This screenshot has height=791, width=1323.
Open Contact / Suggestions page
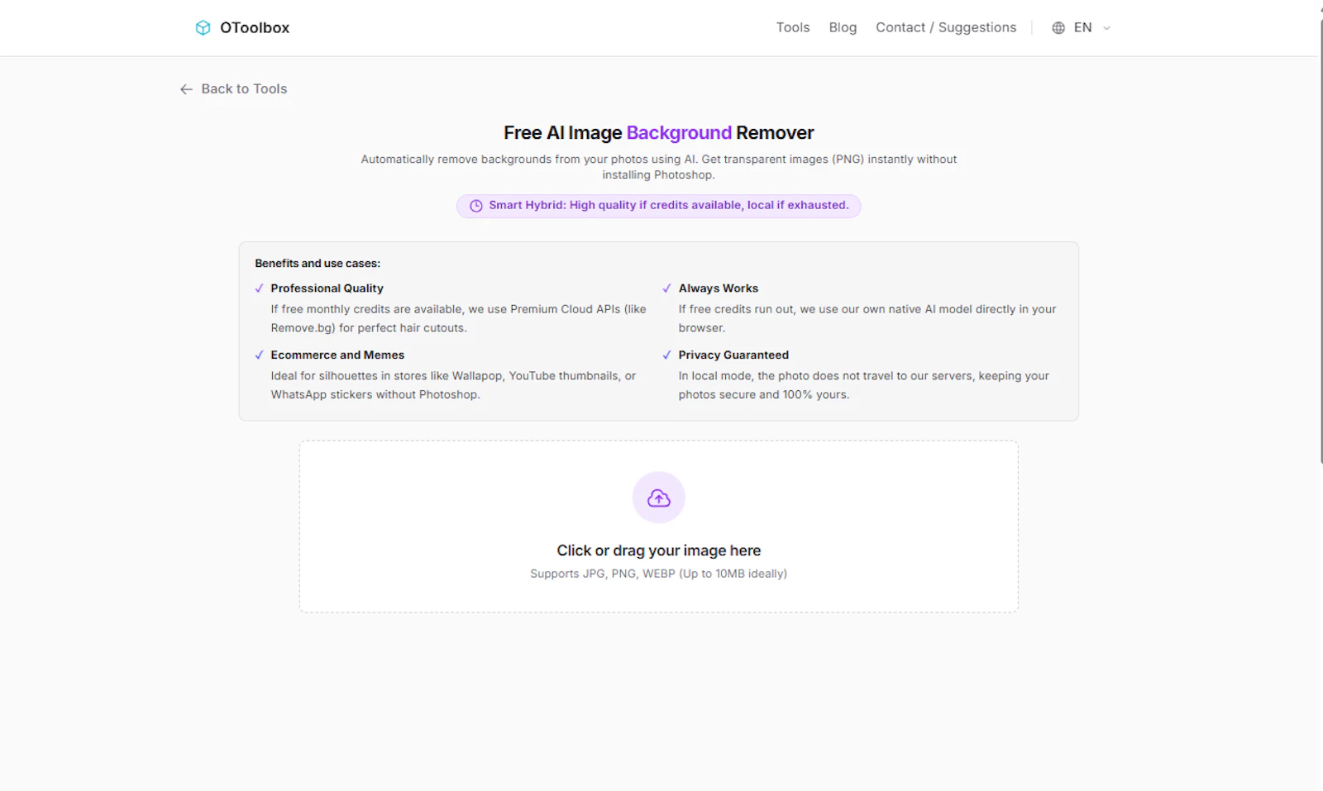point(946,27)
